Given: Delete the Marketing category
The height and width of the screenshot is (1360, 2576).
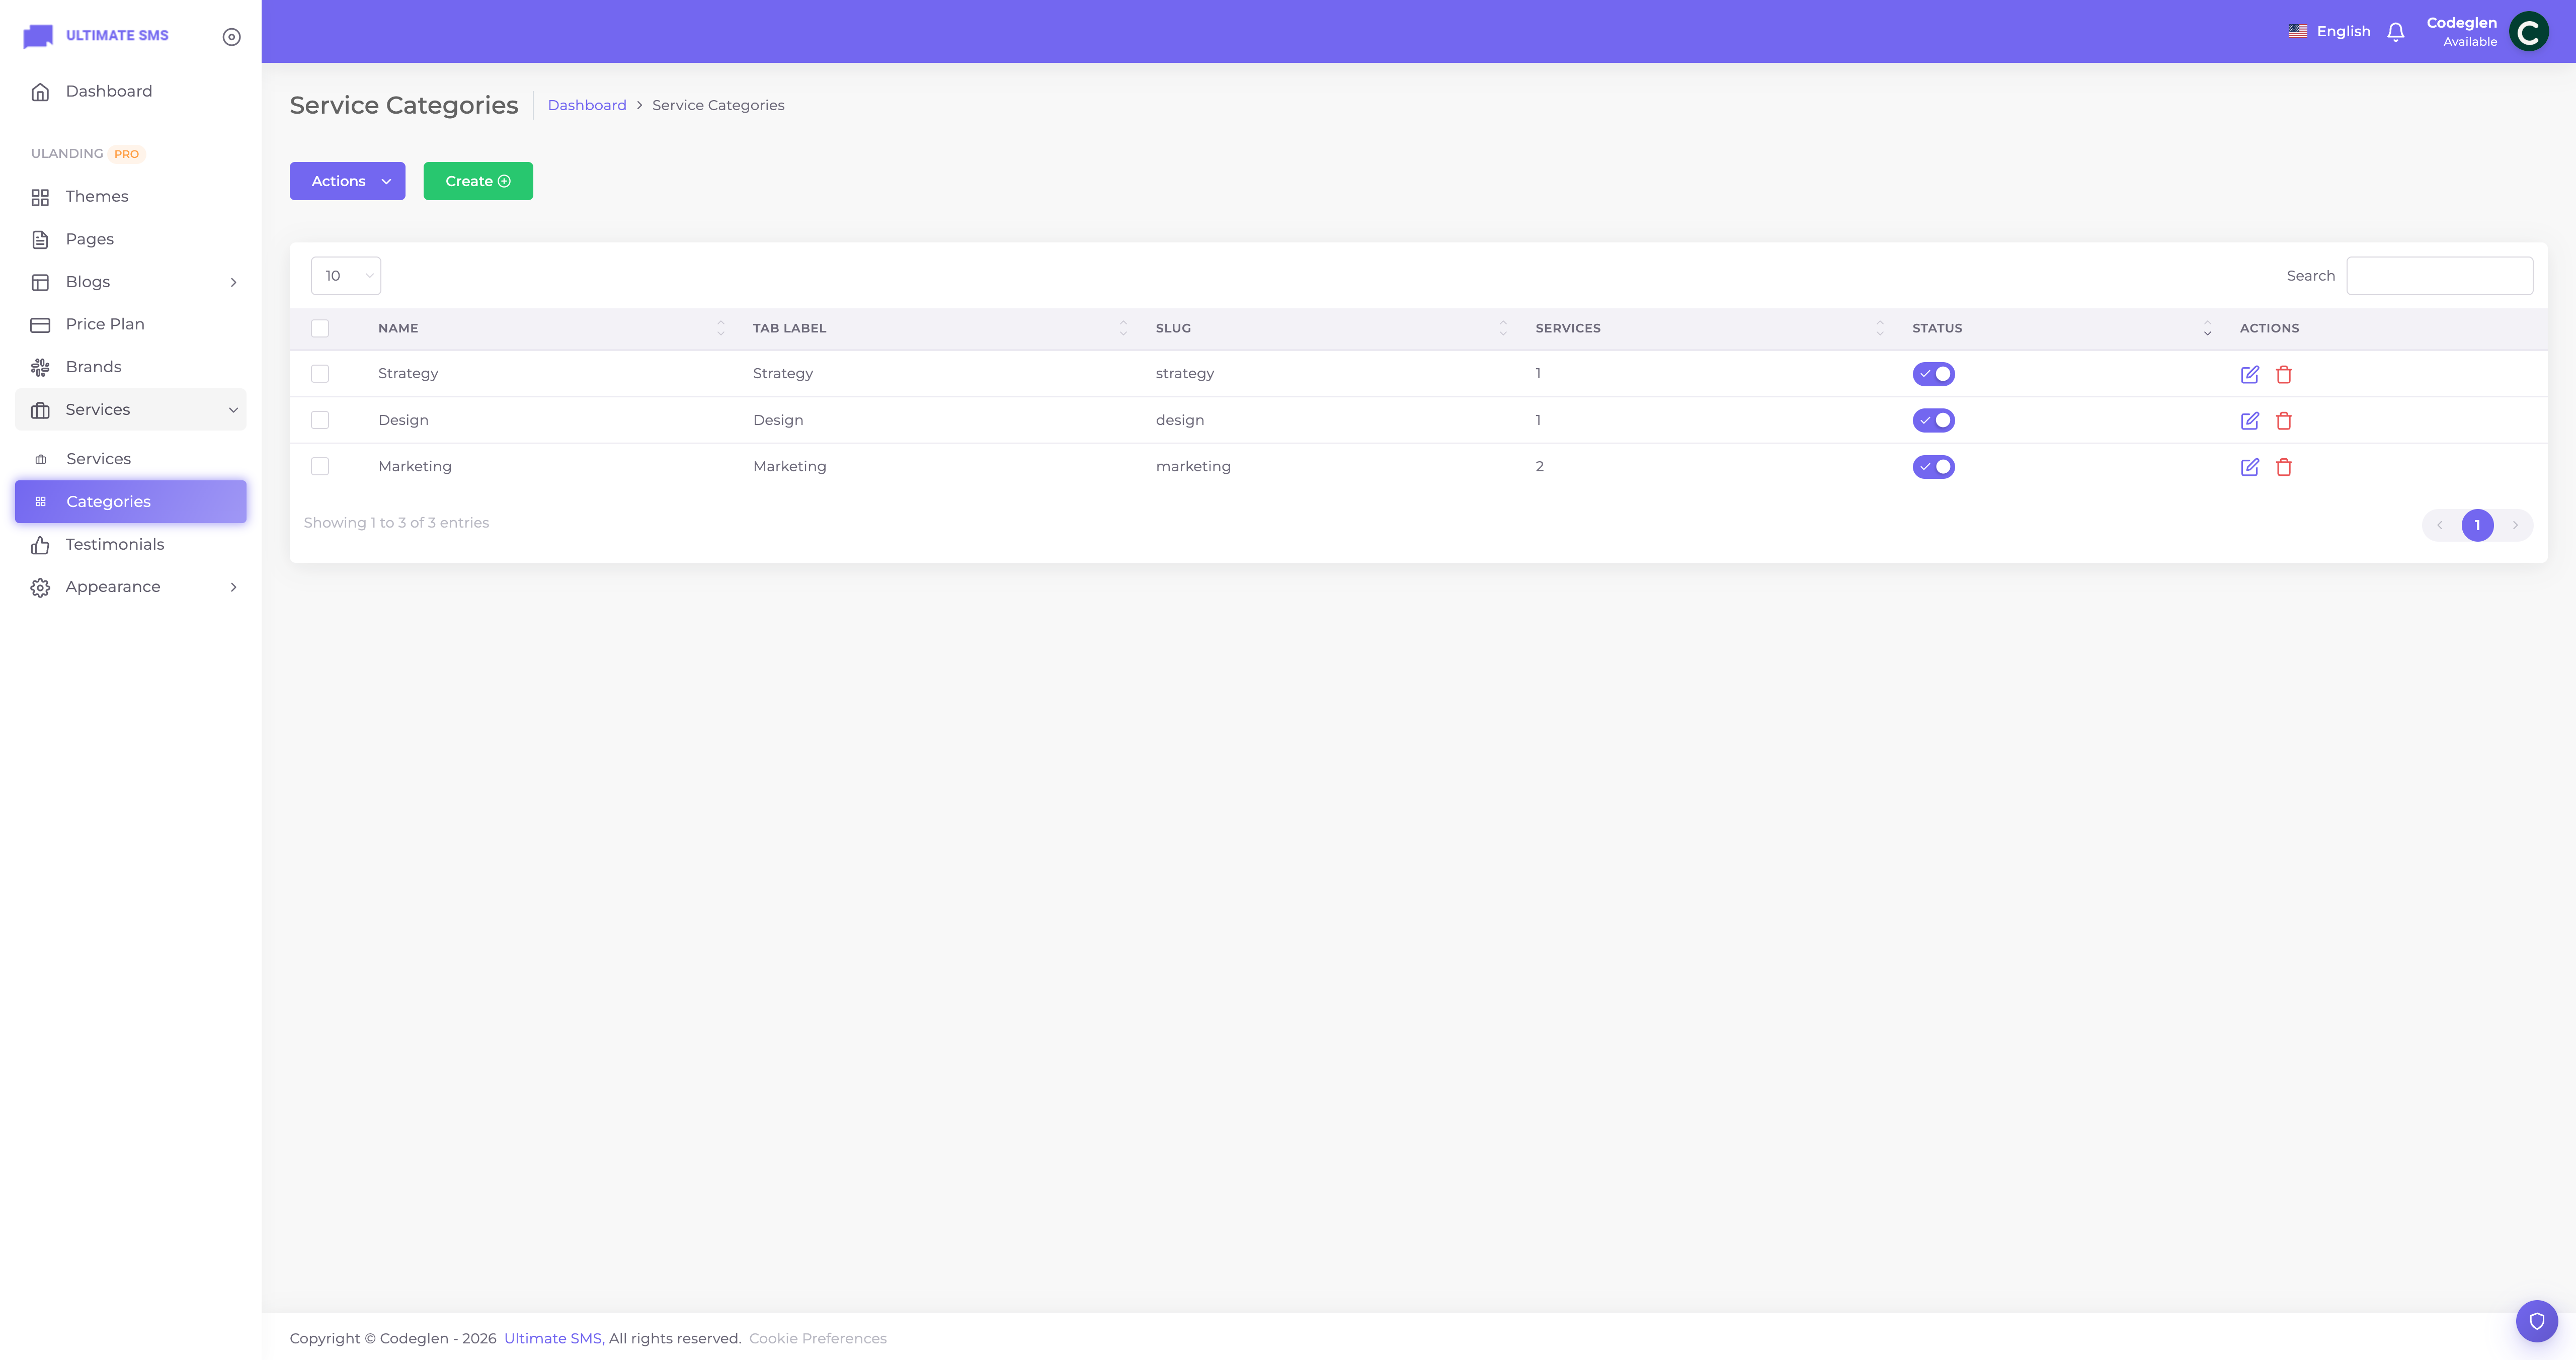Looking at the screenshot, I should click(x=2284, y=467).
